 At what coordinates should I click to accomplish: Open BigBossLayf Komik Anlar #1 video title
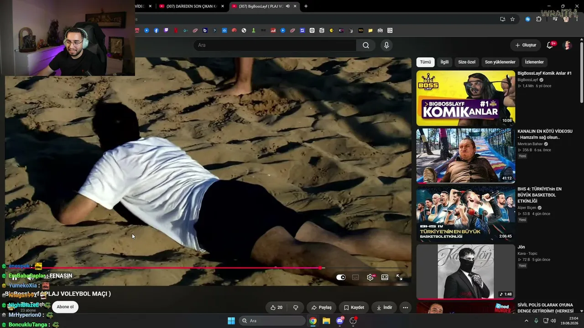(x=544, y=73)
